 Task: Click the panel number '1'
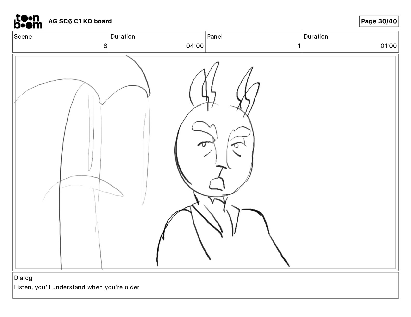point(299,46)
